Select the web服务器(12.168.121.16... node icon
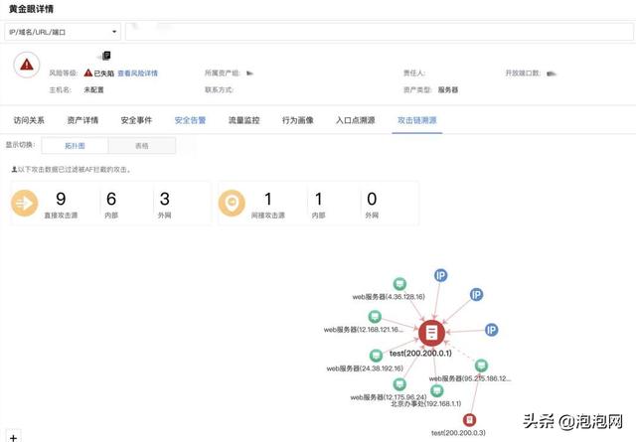 pos(375,316)
